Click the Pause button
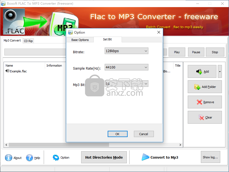The height and width of the screenshot is (172, 229). [x=196, y=52]
